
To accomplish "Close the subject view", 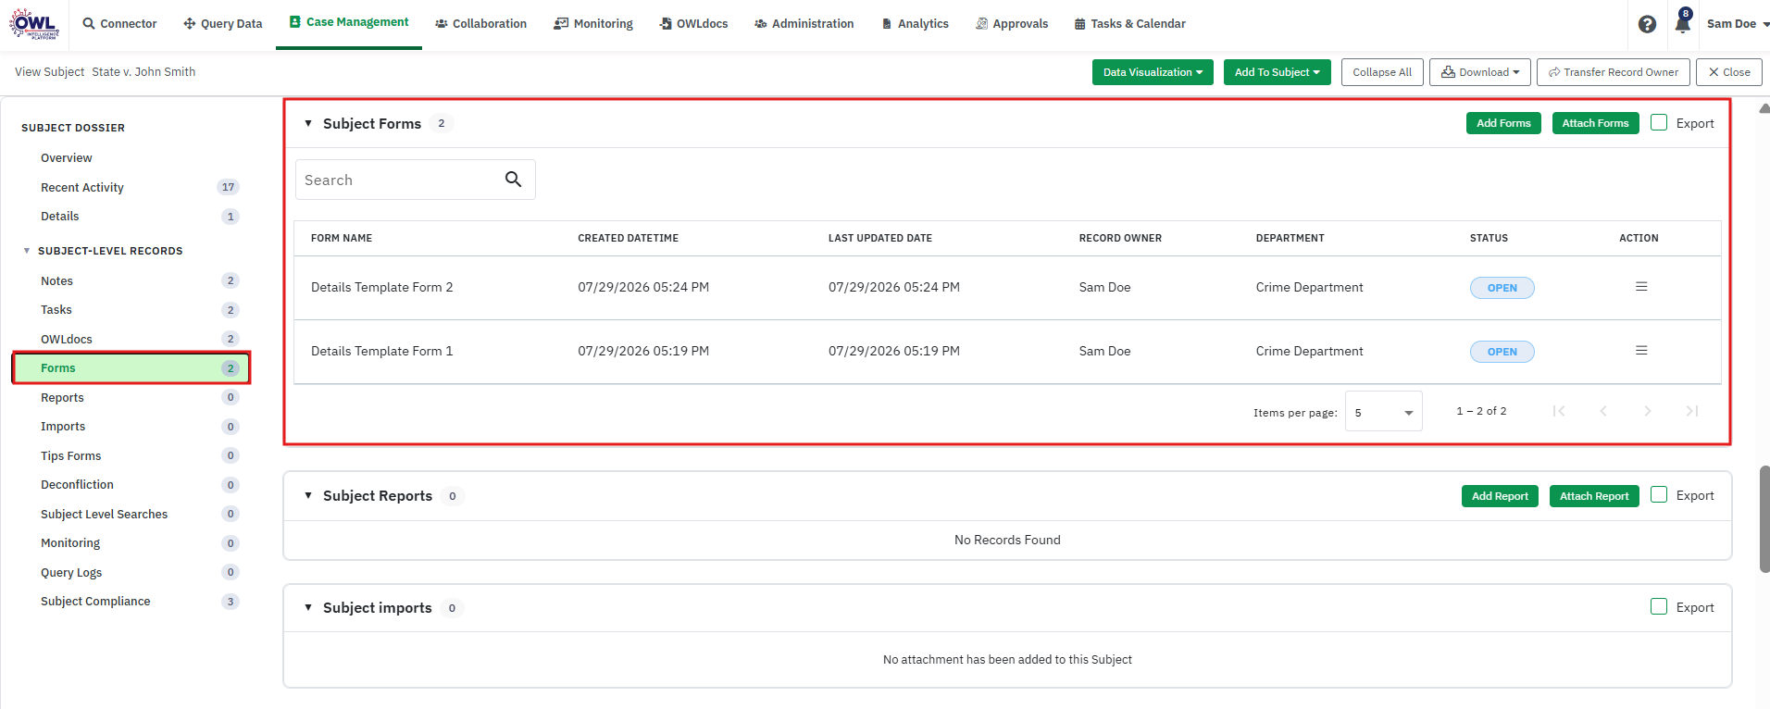I will coord(1729,72).
